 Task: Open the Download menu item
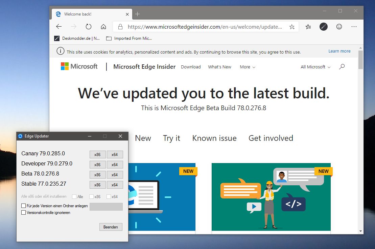[x=191, y=67]
